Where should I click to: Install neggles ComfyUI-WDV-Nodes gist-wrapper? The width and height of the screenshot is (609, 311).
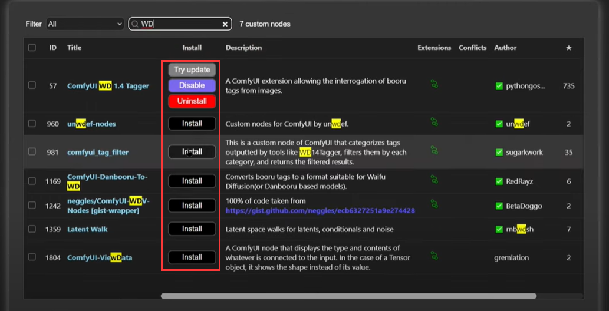[192, 206]
